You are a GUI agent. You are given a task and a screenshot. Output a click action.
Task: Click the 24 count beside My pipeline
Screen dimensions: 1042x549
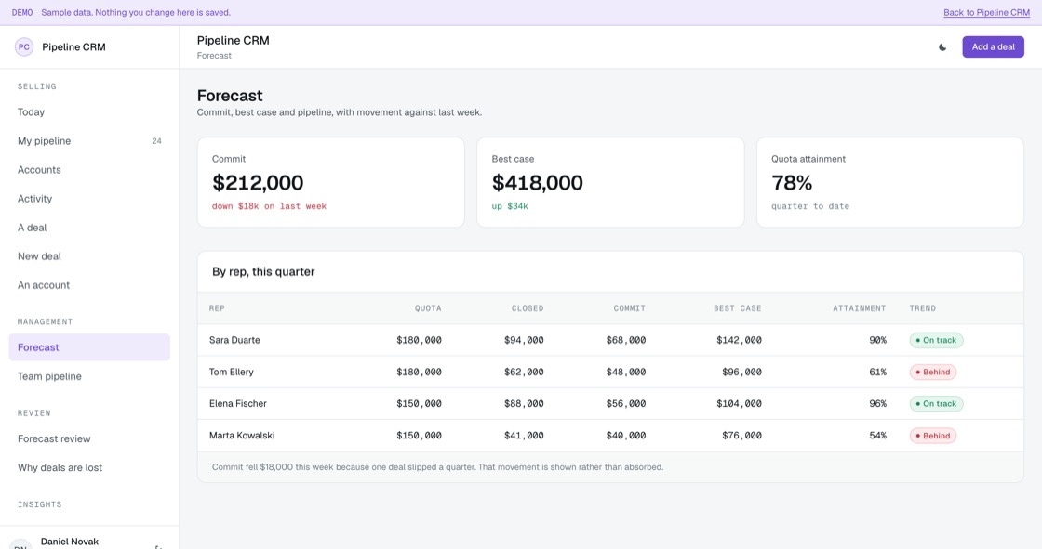point(156,141)
